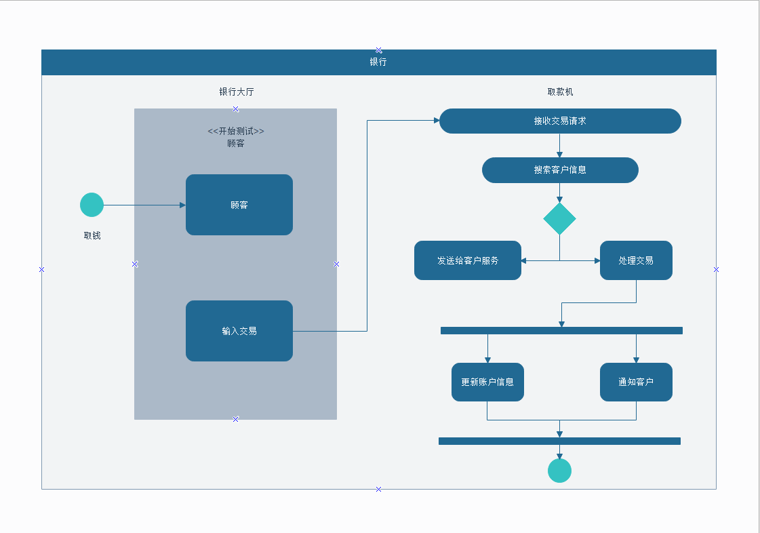Click connection point at top of 银行 header
The image size is (760, 533).
[378, 50]
